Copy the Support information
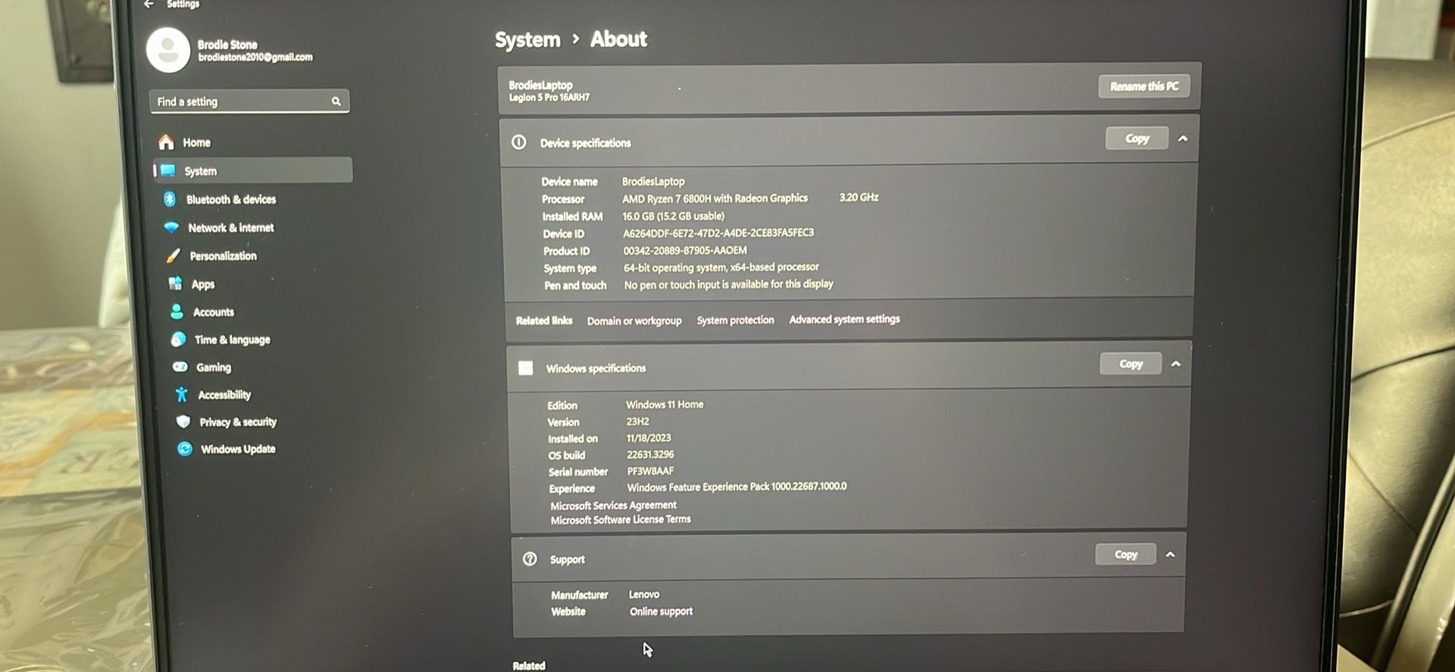 click(1125, 554)
